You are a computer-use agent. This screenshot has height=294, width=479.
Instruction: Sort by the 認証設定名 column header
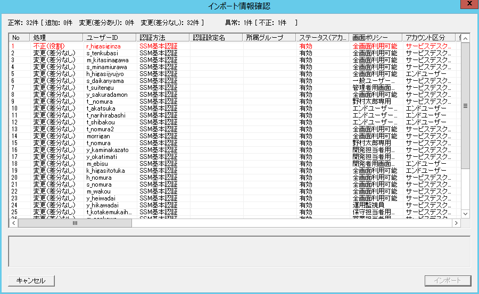(x=216, y=38)
